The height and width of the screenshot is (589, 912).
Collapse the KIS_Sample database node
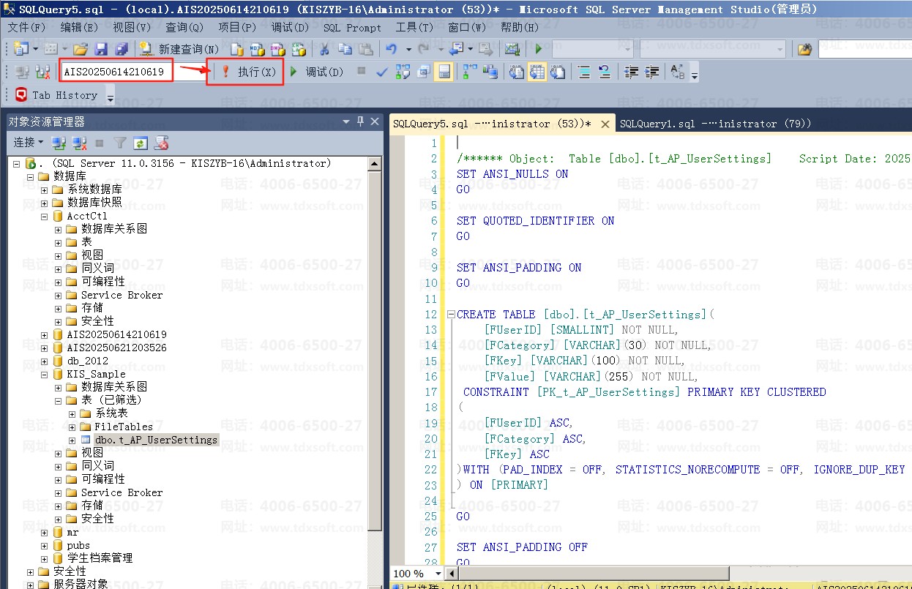point(44,374)
